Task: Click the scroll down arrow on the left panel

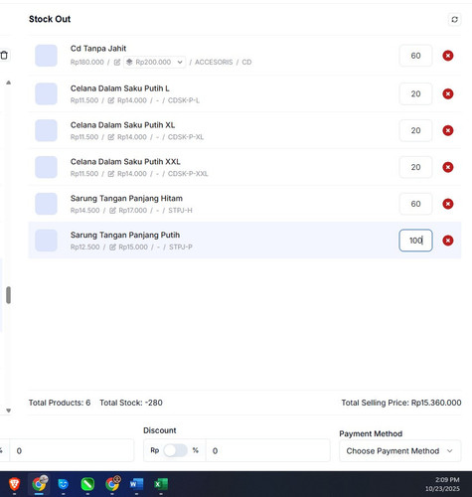Action: coord(9,411)
